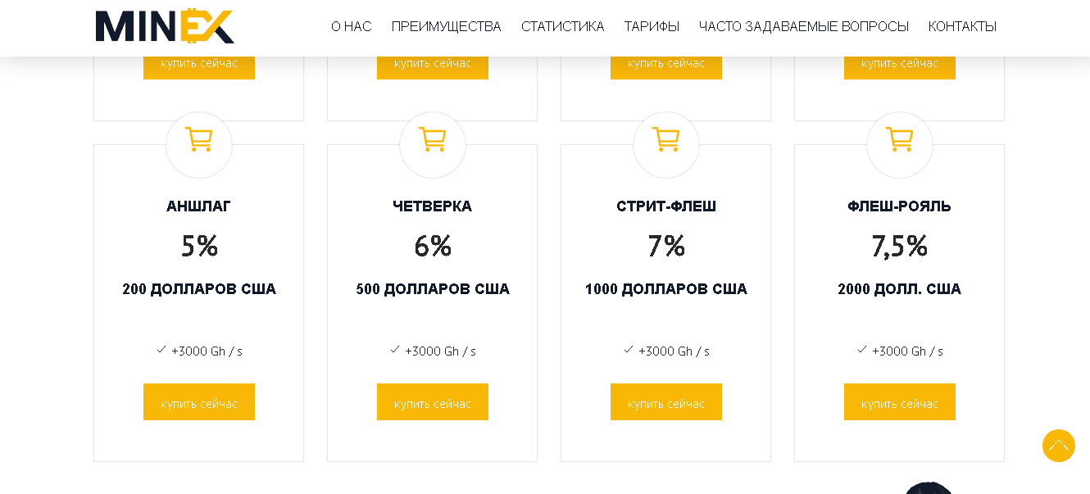Click купить сейчас under the ЧЕТВЕРКА 6% plan
1090x494 pixels.
click(x=433, y=401)
